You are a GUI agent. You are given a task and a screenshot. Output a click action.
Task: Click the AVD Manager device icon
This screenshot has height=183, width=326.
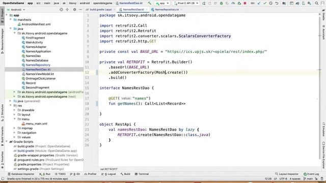pos(304,4)
